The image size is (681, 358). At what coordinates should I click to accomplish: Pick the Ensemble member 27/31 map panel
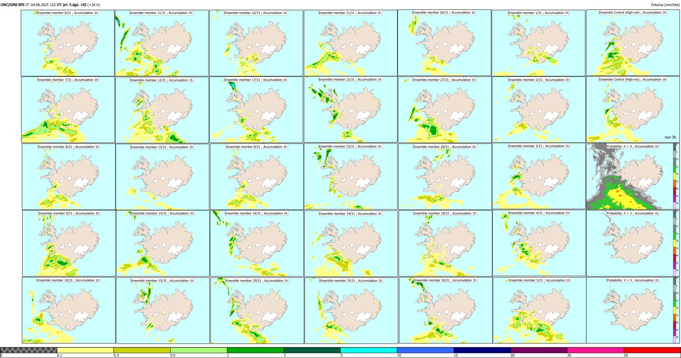[445, 110]
